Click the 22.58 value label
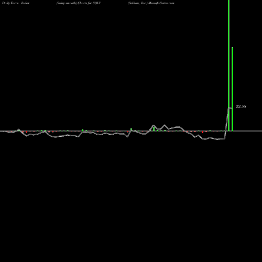262x262 pixels. pos(241,106)
